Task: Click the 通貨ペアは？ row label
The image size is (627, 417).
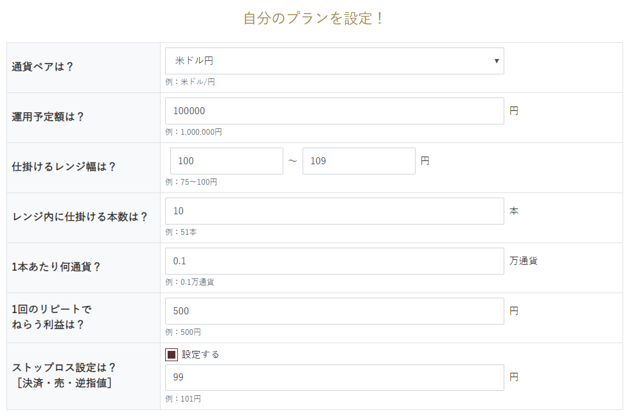Action: (x=43, y=67)
